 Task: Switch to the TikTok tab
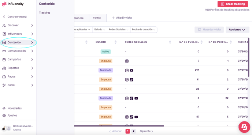point(97,18)
